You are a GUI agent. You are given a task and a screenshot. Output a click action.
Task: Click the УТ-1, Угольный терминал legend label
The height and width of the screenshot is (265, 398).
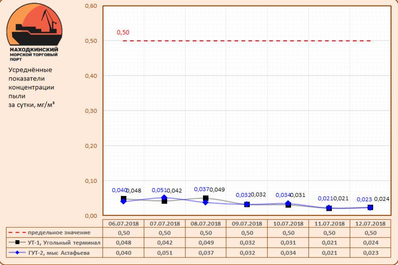(64, 243)
